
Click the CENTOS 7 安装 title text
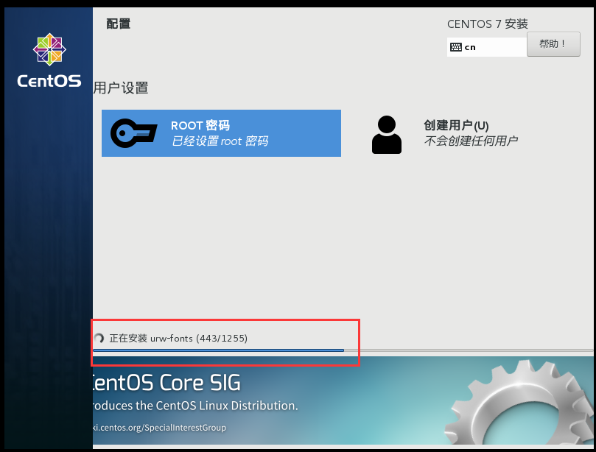pyautogui.click(x=487, y=24)
